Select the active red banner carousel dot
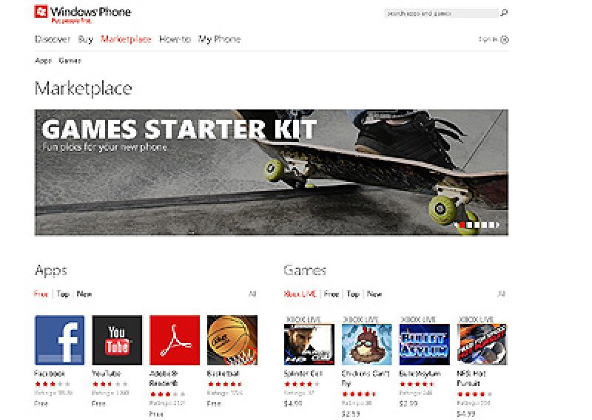The width and height of the screenshot is (592, 420). point(462,225)
